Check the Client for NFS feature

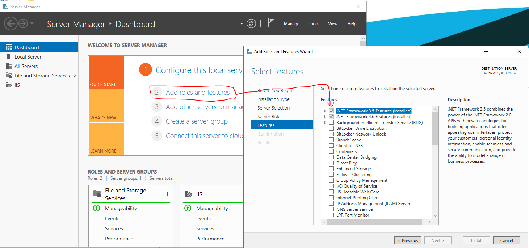pyautogui.click(x=331, y=146)
